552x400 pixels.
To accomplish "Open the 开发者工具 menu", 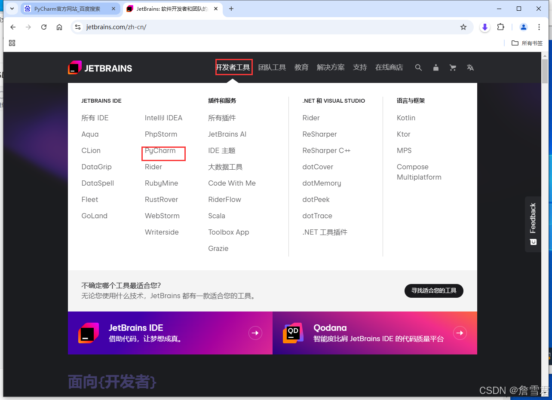I will coord(233,67).
